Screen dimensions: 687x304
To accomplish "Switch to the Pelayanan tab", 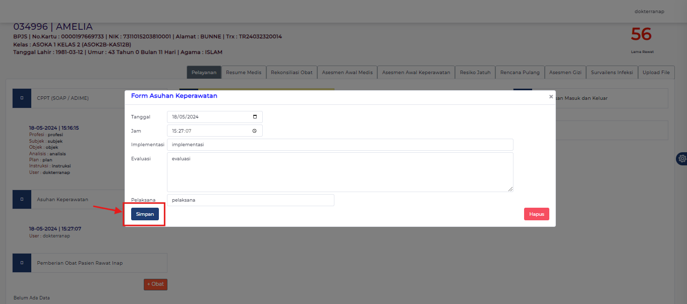I will [204, 72].
